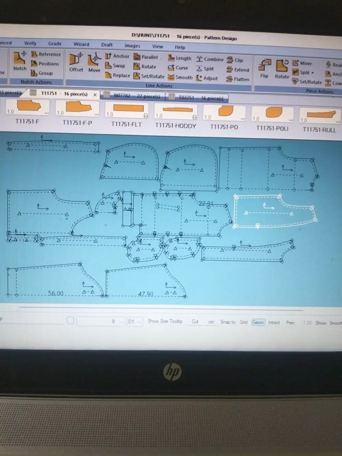342x456 pixels.
Task: Open the Grade ribbon tab
Action: [55, 44]
